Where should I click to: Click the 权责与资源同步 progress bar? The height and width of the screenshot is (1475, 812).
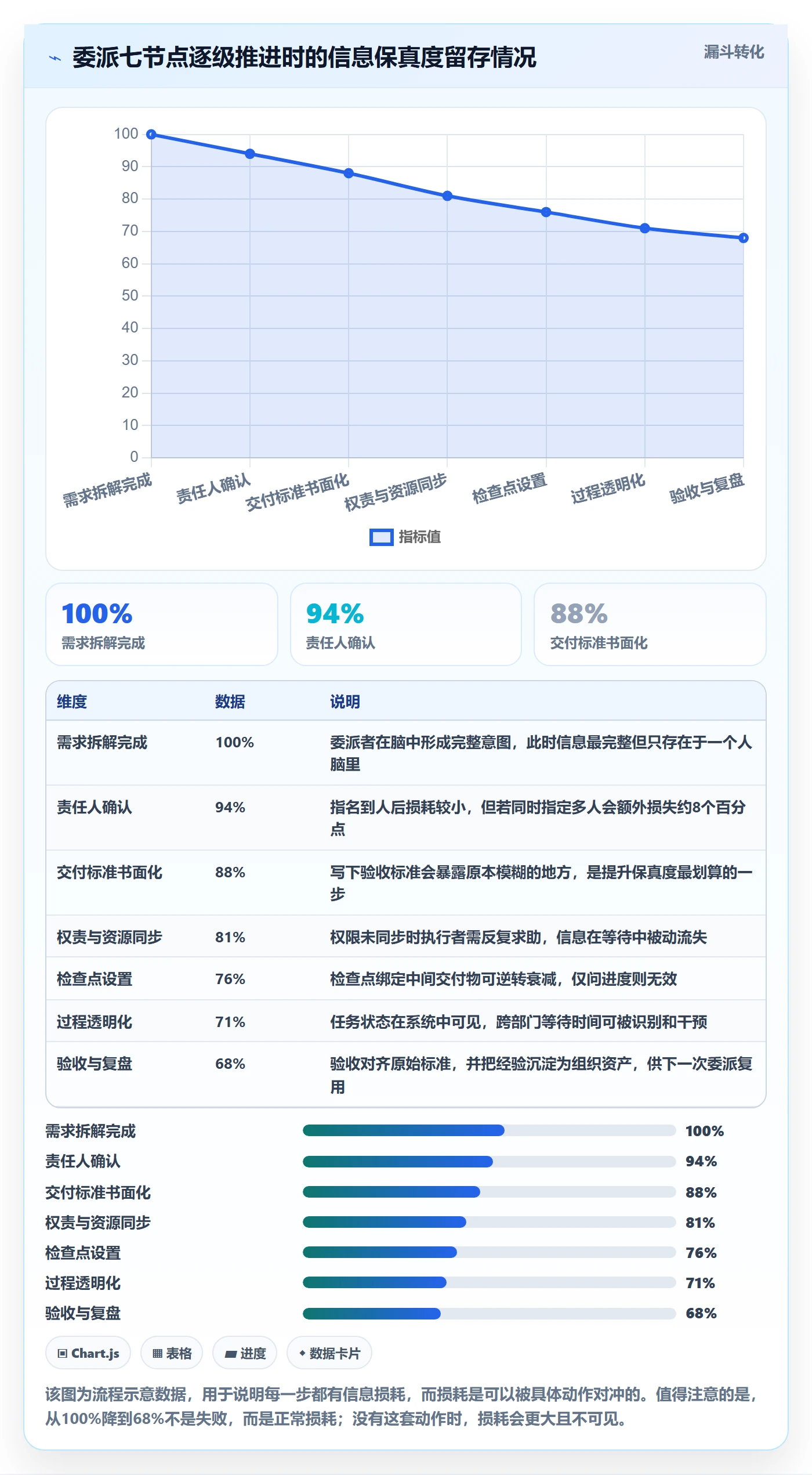pyautogui.click(x=489, y=1222)
